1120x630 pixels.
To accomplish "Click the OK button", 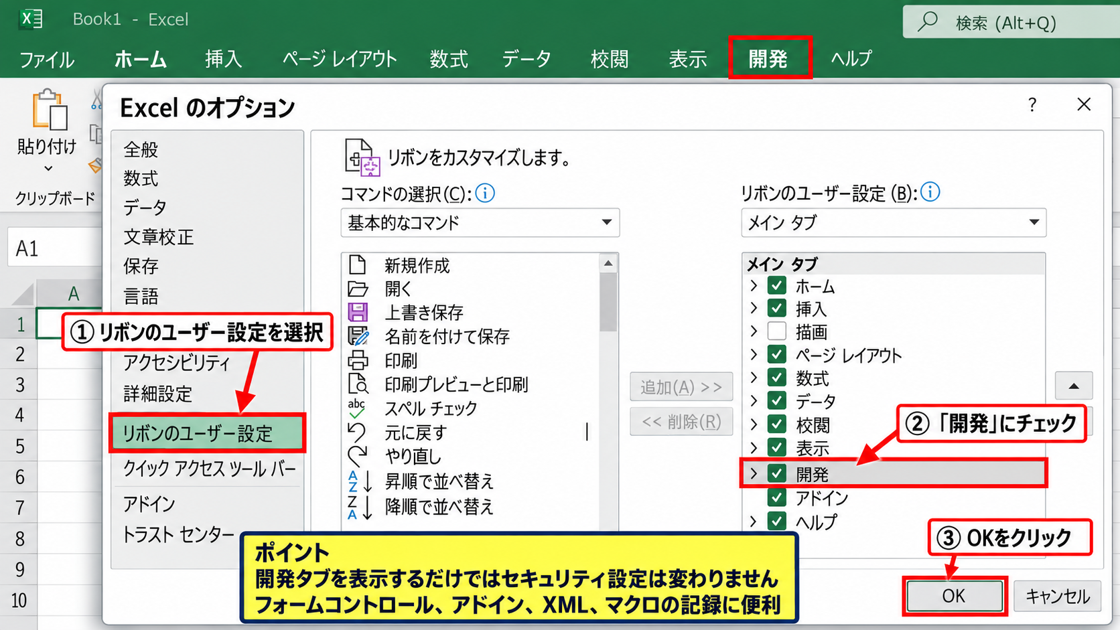I will pyautogui.click(x=954, y=596).
